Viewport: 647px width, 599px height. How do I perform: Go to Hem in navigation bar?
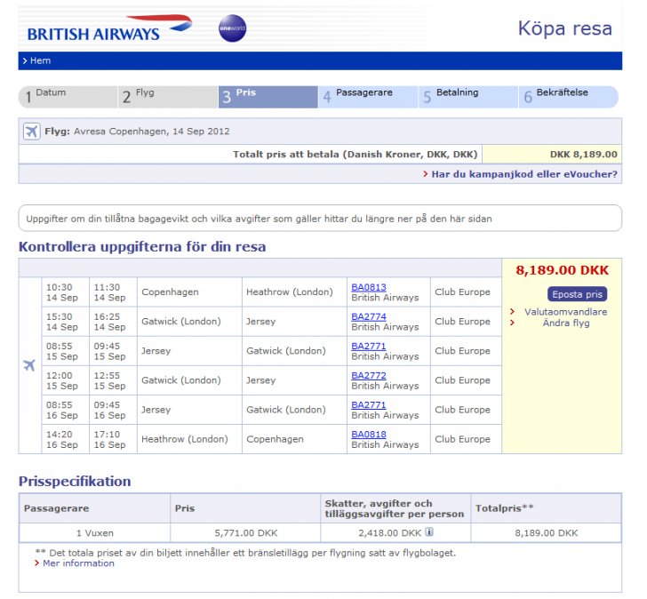(x=40, y=60)
